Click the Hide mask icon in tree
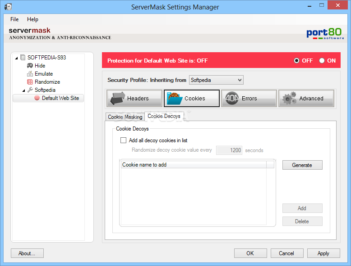Screen dimensions: 351x266 pos(30,66)
